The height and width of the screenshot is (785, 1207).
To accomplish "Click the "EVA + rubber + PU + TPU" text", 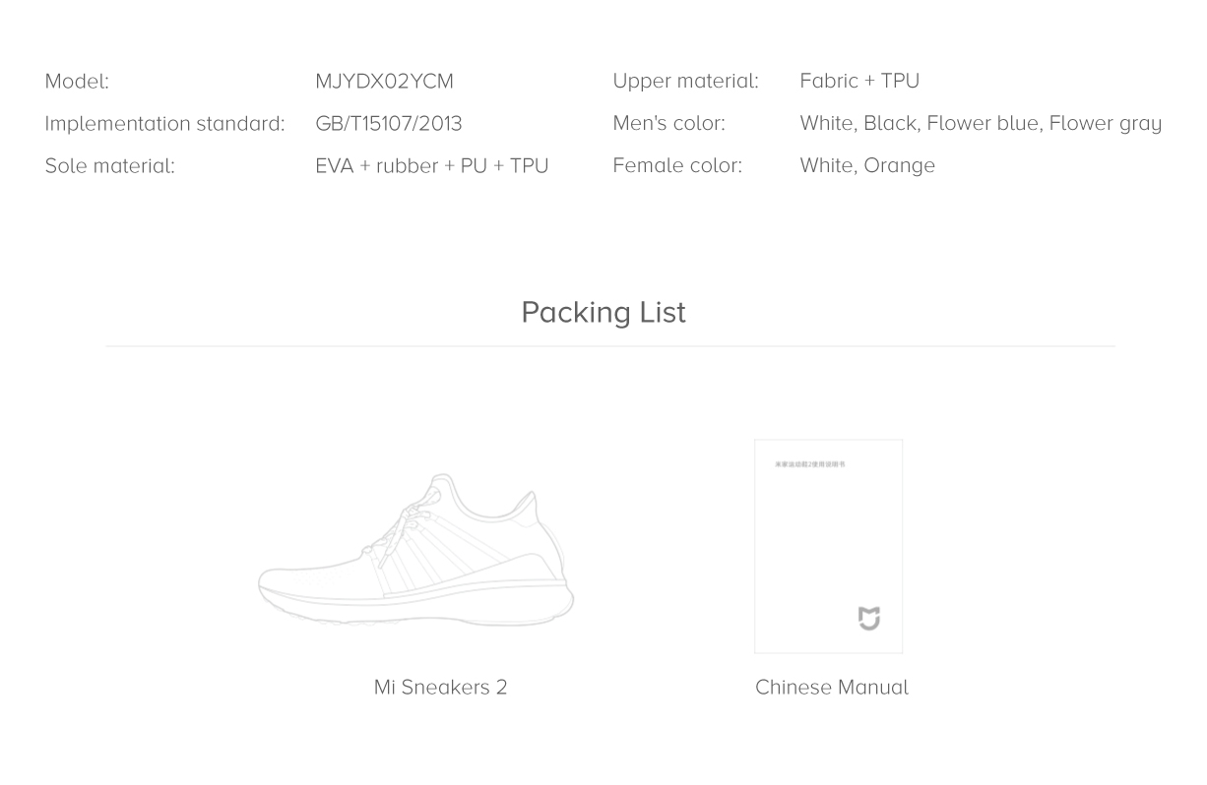I will 431,165.
